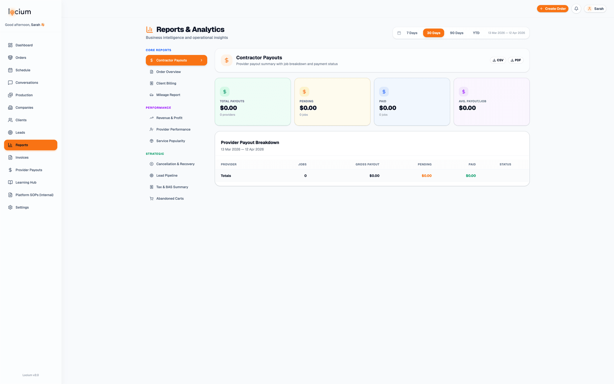
Task: Click the Locium v2.0 version text
Action: [x=31, y=375]
